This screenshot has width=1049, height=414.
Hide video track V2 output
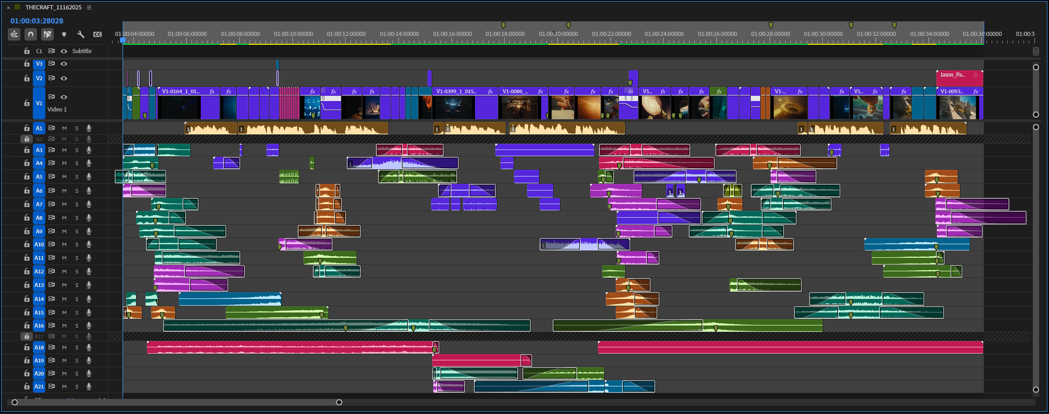(64, 78)
